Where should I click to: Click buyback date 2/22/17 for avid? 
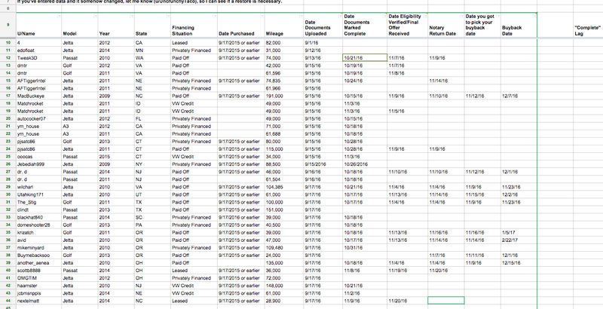[x=519, y=240]
